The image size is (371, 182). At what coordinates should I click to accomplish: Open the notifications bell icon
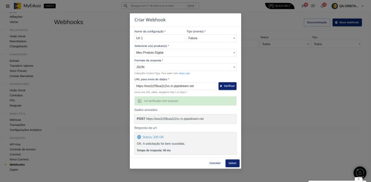[x=322, y=6]
